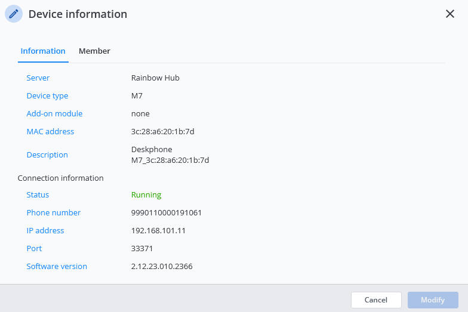Select the M7 device type value
Viewport: 468px width, 312px height.
pos(137,96)
